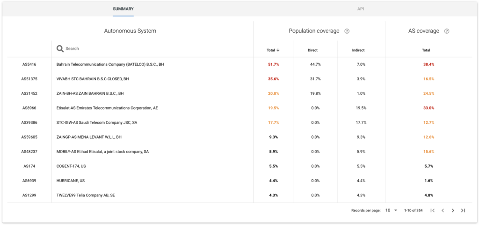479x225 pixels.
Task: Go to next page of records
Action: point(453,211)
